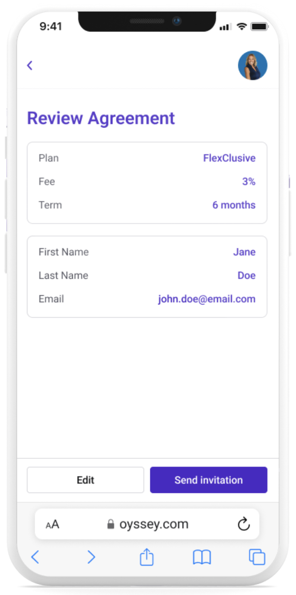Viewport: 296px width, 595px height.
Task: Open the profile avatar photo
Action: (x=252, y=66)
